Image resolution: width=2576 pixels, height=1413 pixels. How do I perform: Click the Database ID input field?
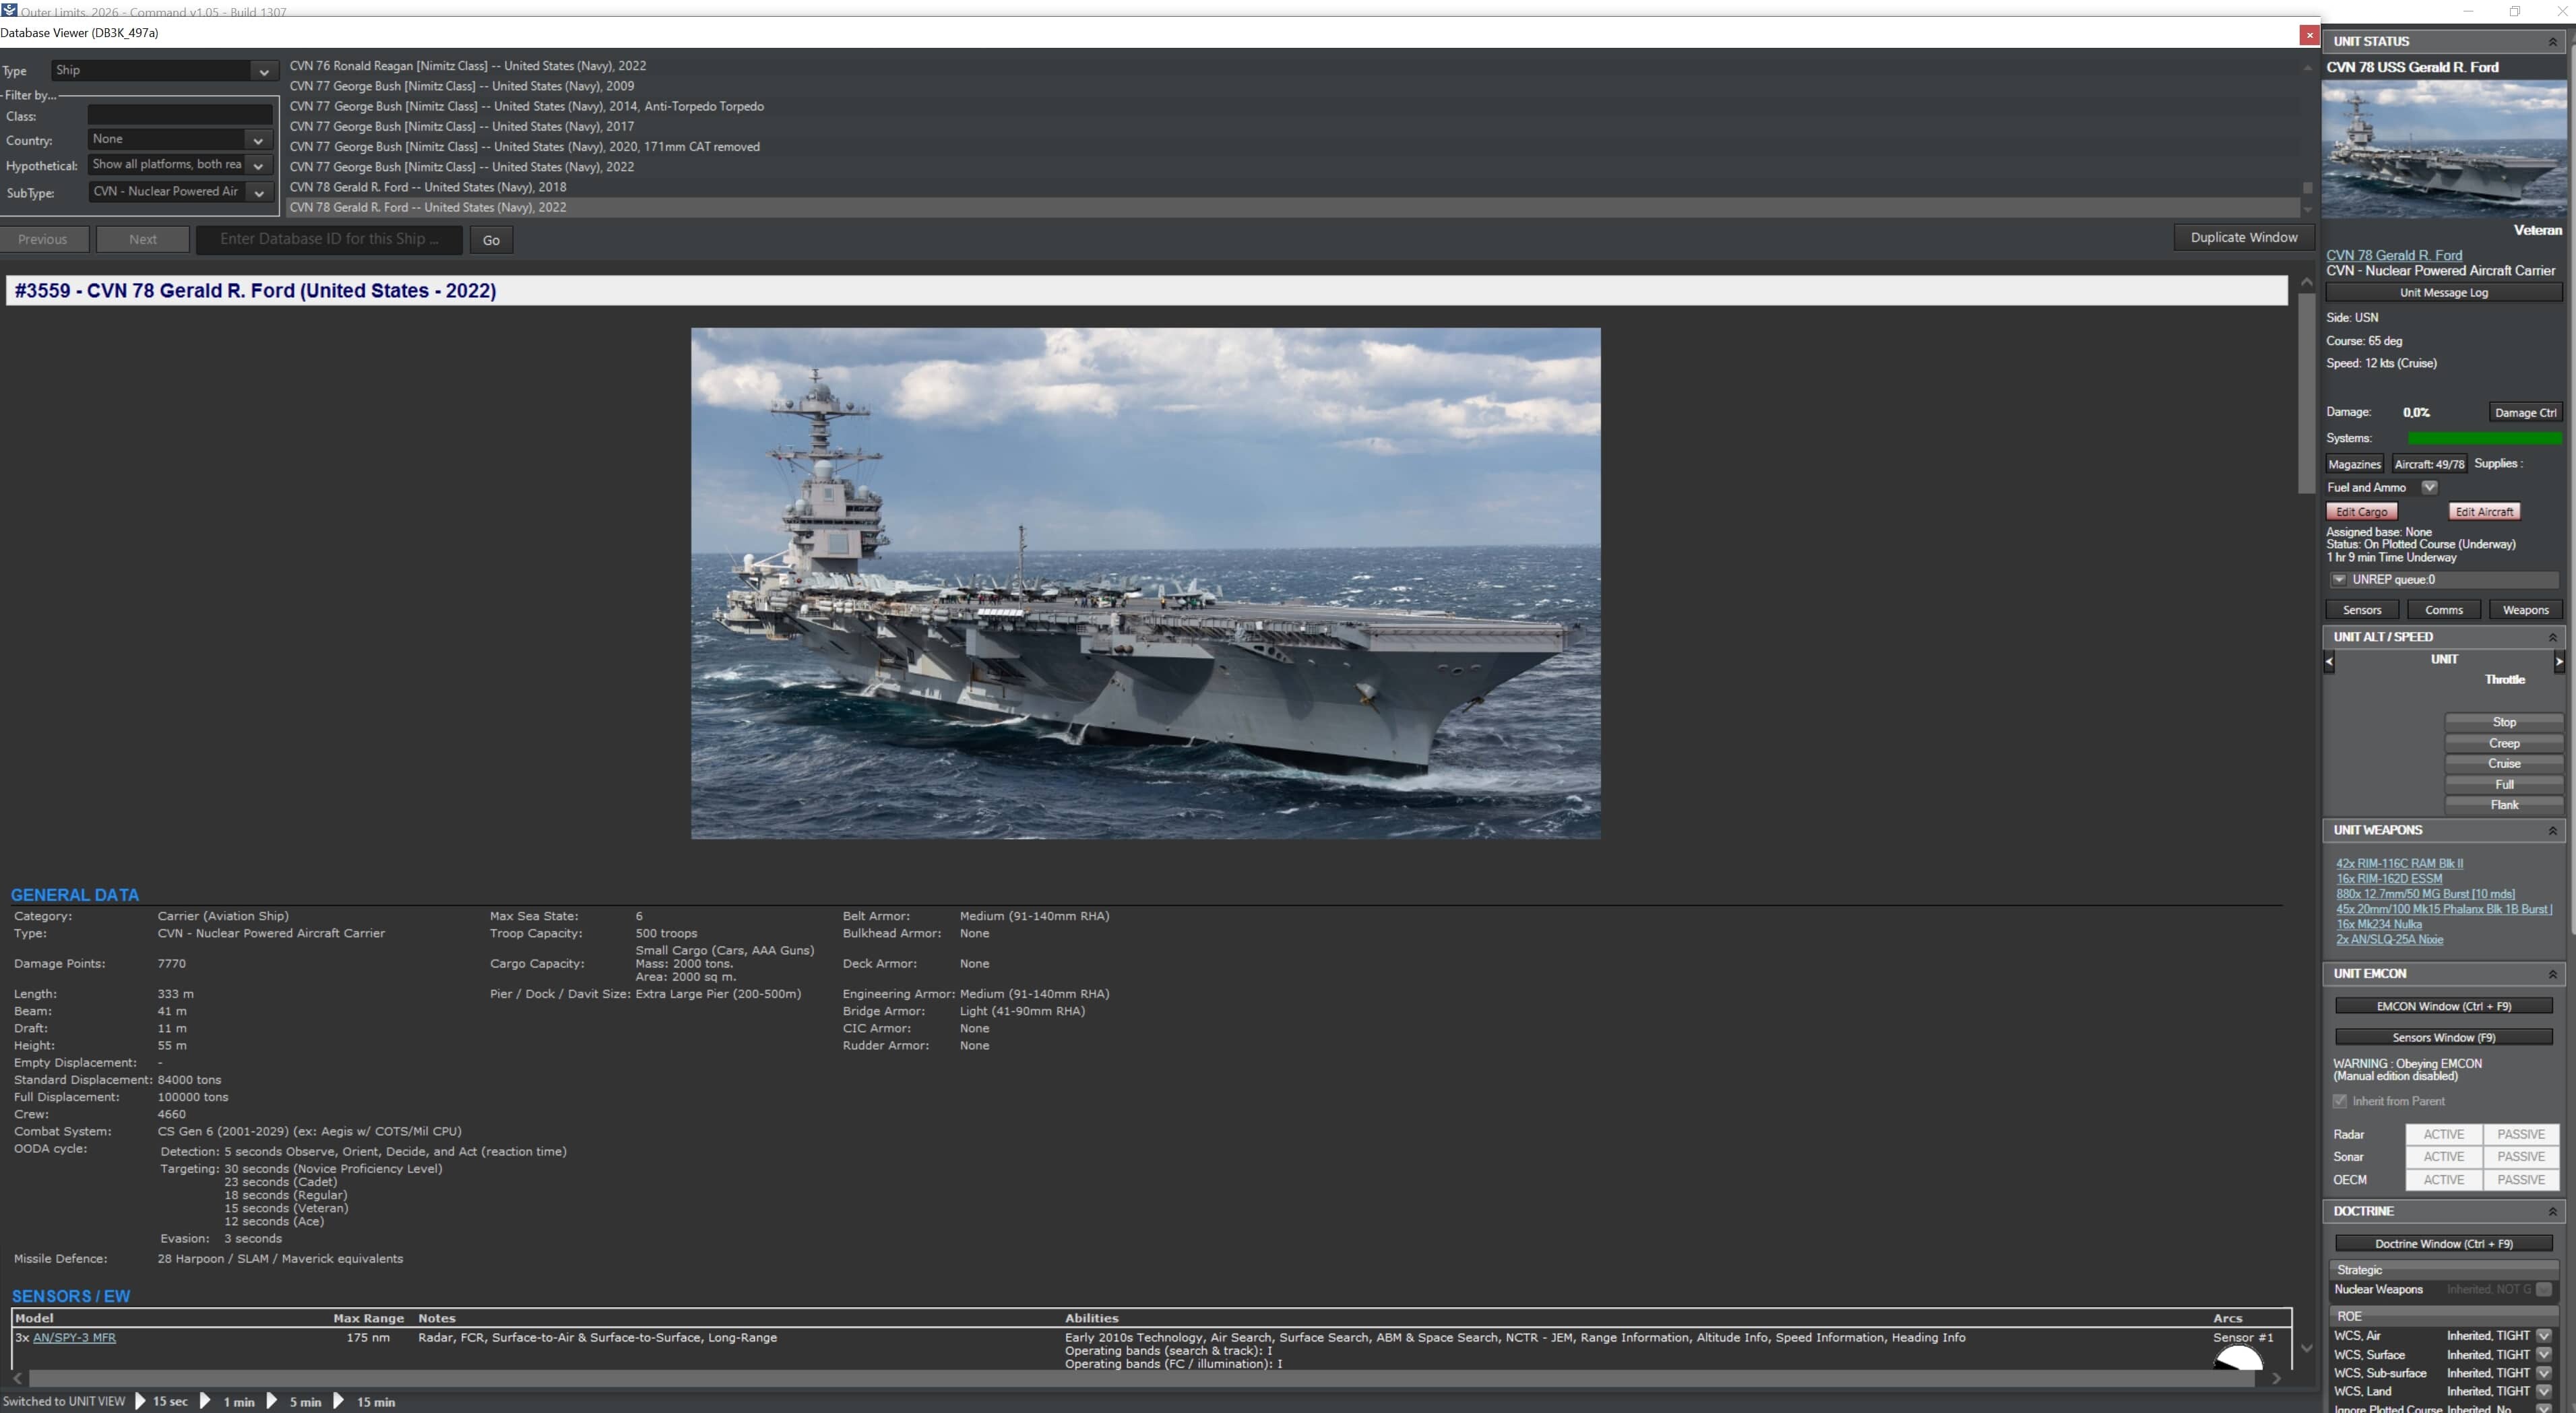[329, 239]
